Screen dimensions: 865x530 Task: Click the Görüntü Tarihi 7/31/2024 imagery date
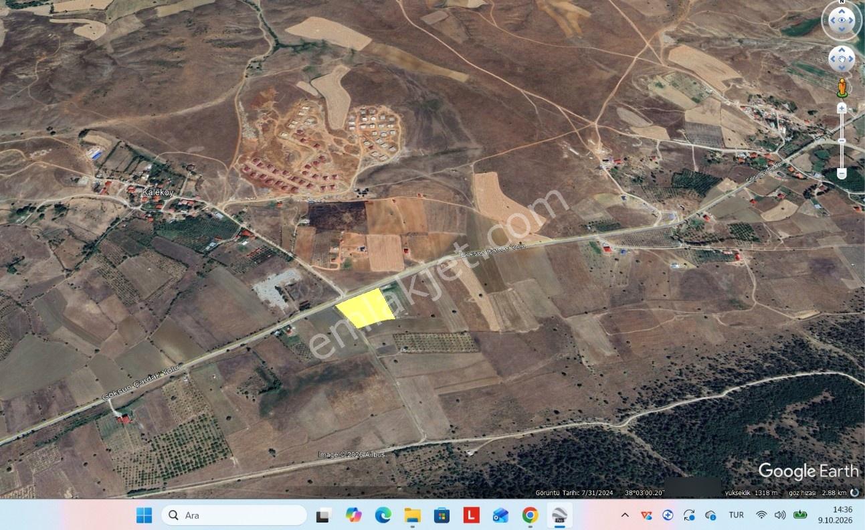click(x=575, y=493)
